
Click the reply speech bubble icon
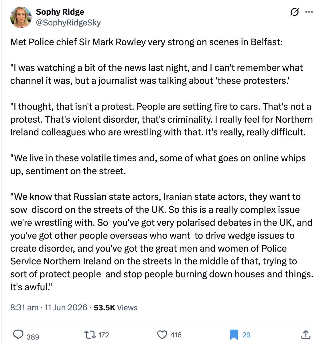click(x=19, y=335)
